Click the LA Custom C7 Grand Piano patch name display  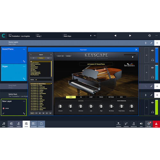96,64
